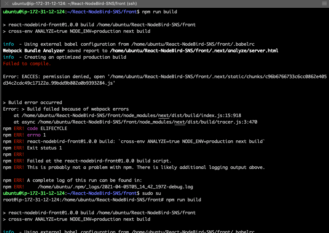Close the ssh terminal tab
Image resolution: width=329 pixels, height=233 pixels.
(5, 3)
